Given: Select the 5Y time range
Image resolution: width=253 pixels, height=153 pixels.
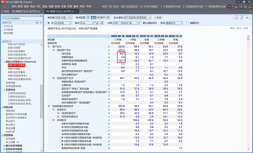Looking at the screenshot, I should coord(93,18).
